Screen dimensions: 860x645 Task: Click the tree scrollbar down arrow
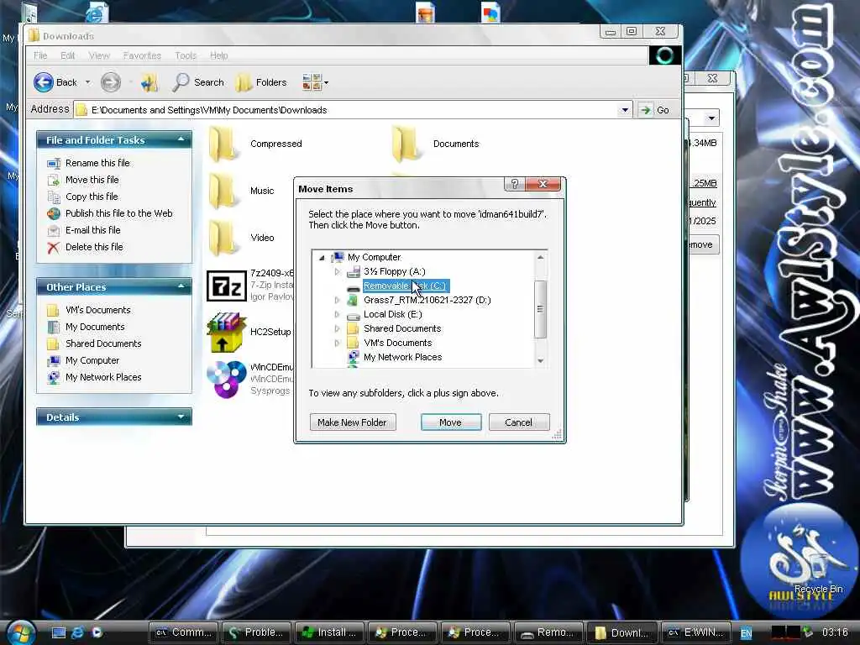(x=540, y=360)
